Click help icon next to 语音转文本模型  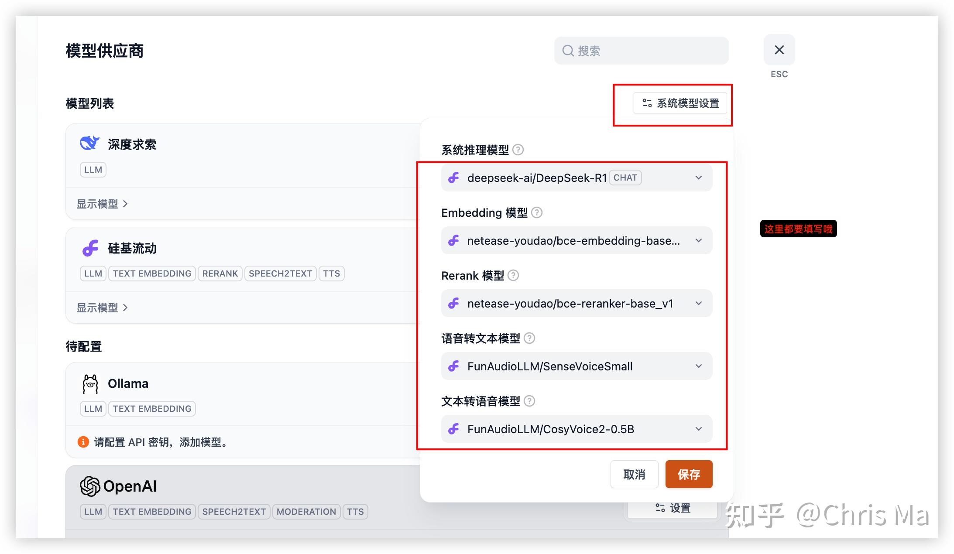529,338
